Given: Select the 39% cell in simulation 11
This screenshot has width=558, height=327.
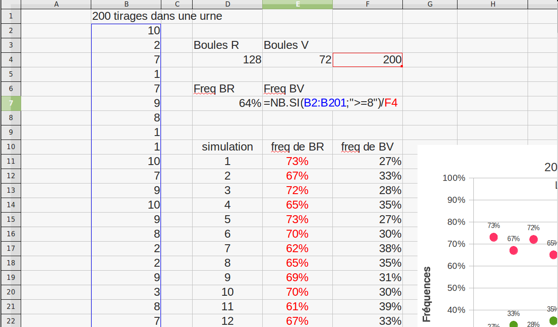Looking at the screenshot, I should tap(367, 306).
